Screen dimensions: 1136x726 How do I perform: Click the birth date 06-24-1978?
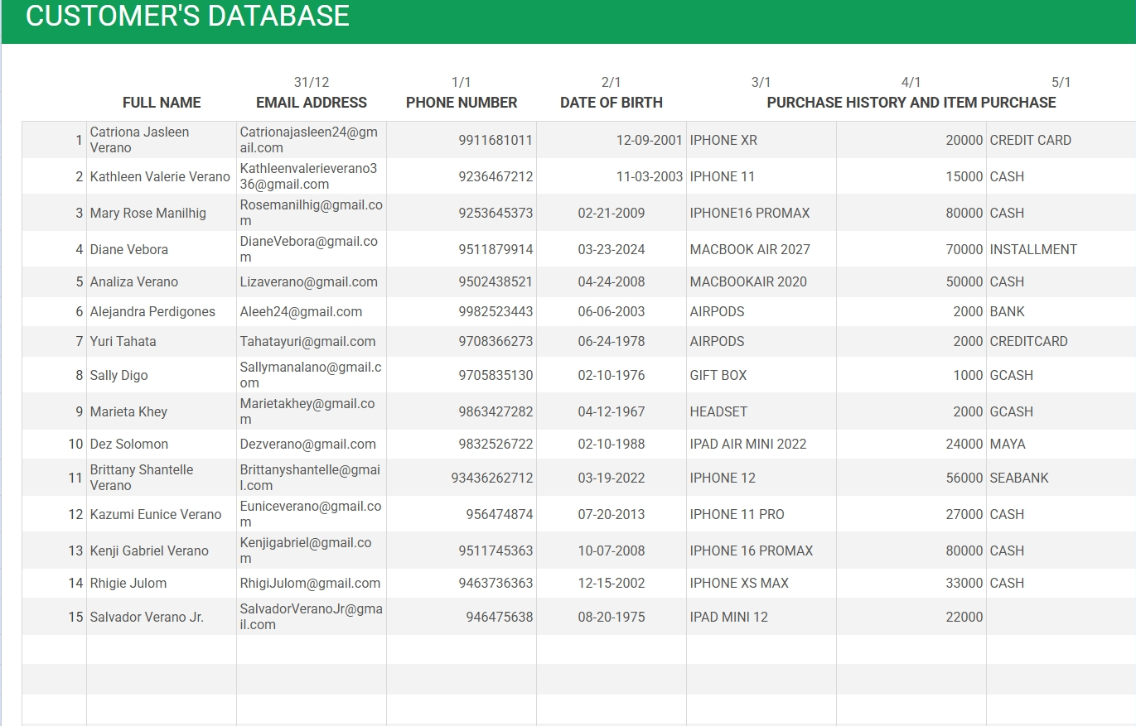point(612,341)
